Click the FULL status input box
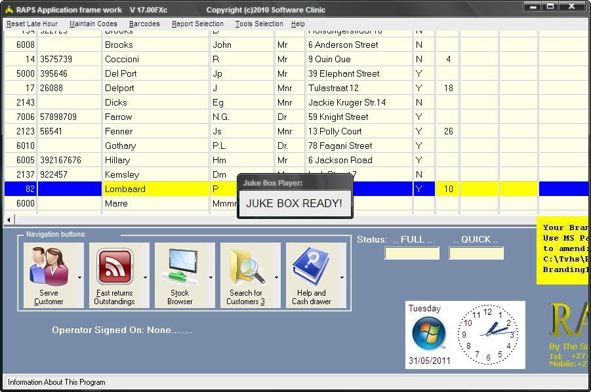 coord(411,252)
